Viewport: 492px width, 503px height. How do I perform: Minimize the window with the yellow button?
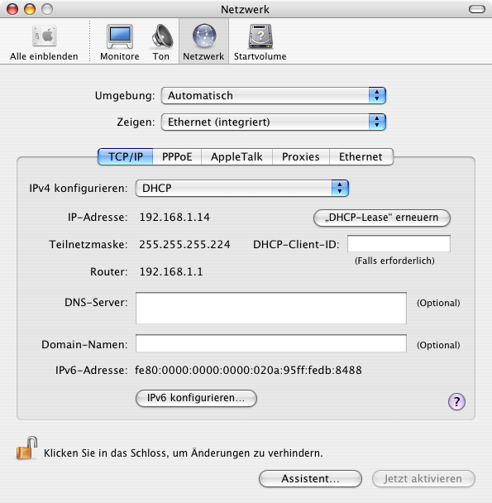click(30, 9)
